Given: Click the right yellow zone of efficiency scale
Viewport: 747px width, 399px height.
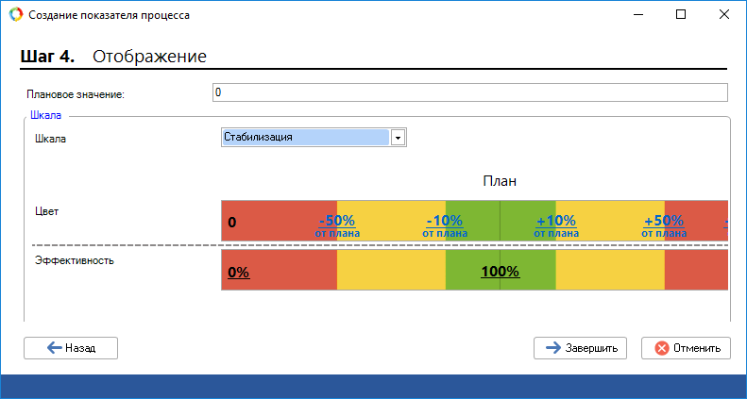Looking at the screenshot, I should point(609,271).
